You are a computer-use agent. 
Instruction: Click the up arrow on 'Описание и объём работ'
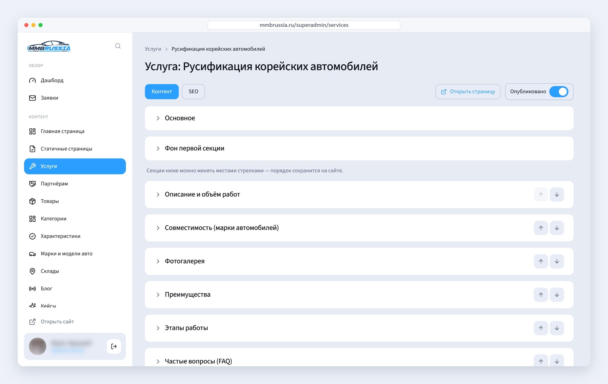pyautogui.click(x=541, y=195)
